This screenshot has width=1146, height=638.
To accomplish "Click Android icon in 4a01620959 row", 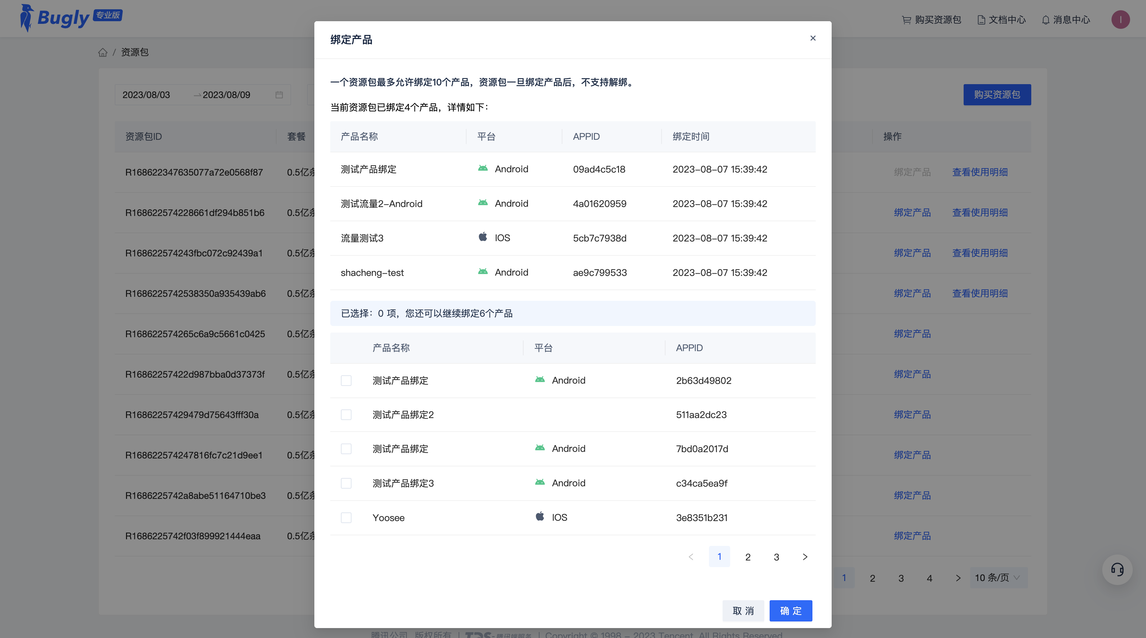I will tap(483, 203).
